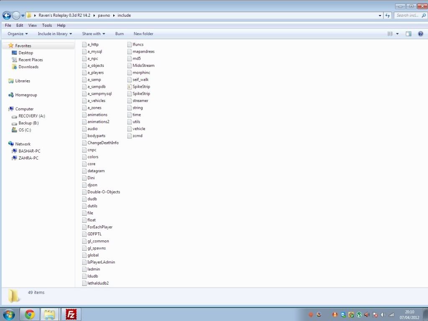Open the view options dropdown arrow
The image size is (428, 321).
point(397,34)
